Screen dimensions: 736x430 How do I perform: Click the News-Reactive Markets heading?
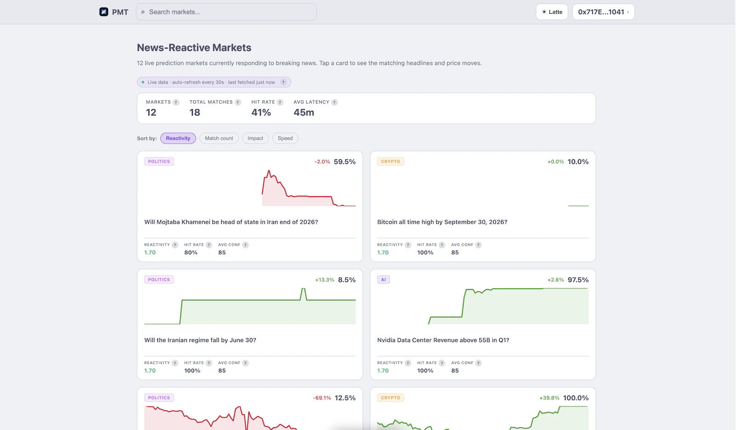(194, 47)
